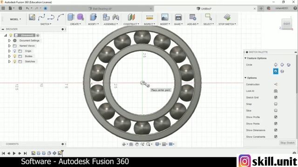Click the Look At icon
The height and width of the screenshot is (167, 298).
coord(276,91)
